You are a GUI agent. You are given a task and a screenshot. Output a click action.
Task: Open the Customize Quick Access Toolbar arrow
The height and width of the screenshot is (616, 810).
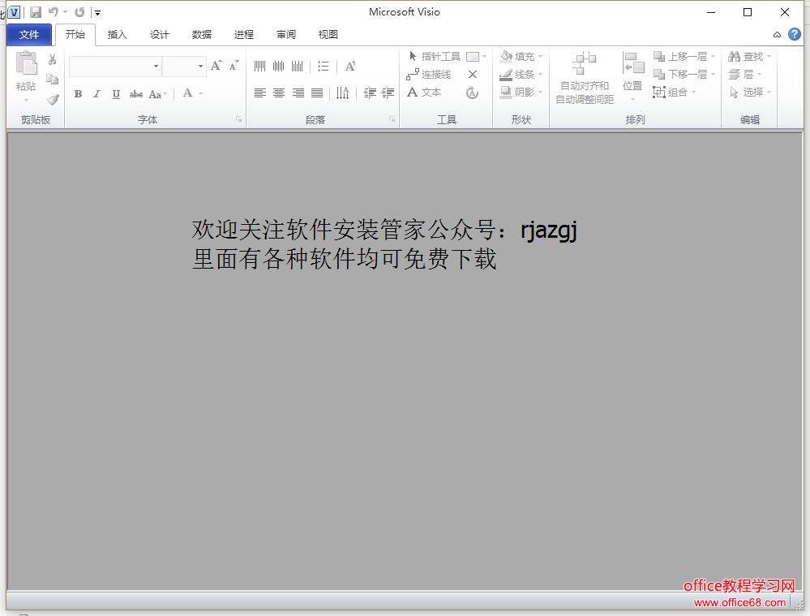pyautogui.click(x=97, y=12)
